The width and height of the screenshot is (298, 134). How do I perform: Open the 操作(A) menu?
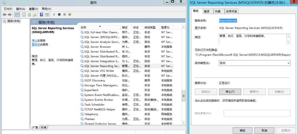(21, 9)
